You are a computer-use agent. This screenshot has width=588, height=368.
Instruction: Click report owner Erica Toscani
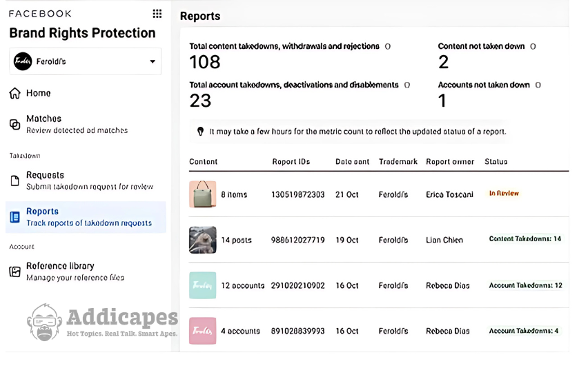click(x=449, y=194)
